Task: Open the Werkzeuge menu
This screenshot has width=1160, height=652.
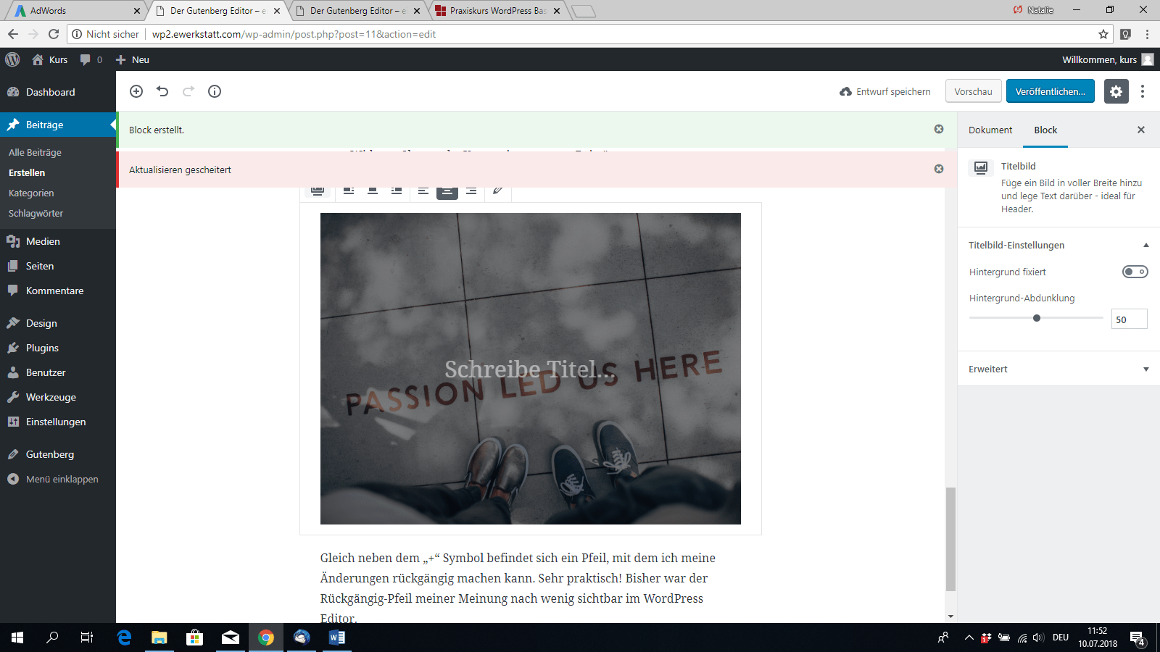Action: click(x=58, y=397)
